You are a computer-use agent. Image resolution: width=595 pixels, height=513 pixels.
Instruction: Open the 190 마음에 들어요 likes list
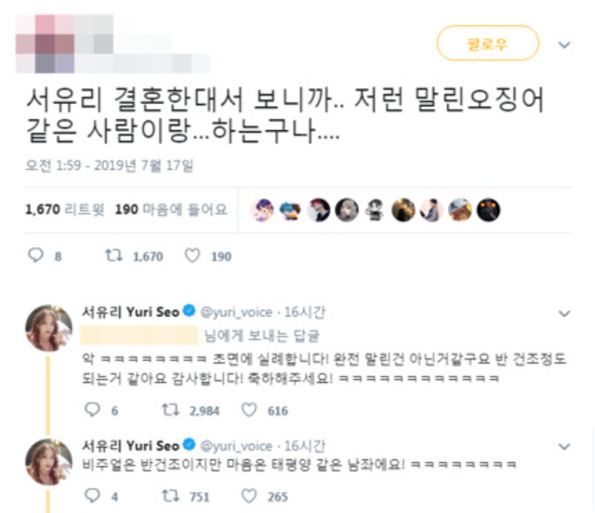[x=171, y=209]
